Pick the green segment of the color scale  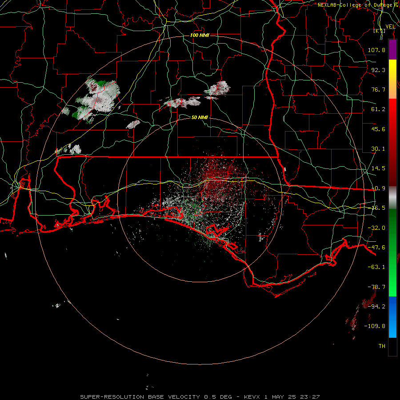[392, 252]
